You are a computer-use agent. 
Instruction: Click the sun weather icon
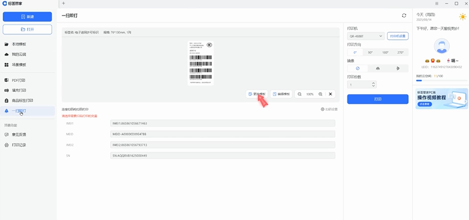(462, 17)
